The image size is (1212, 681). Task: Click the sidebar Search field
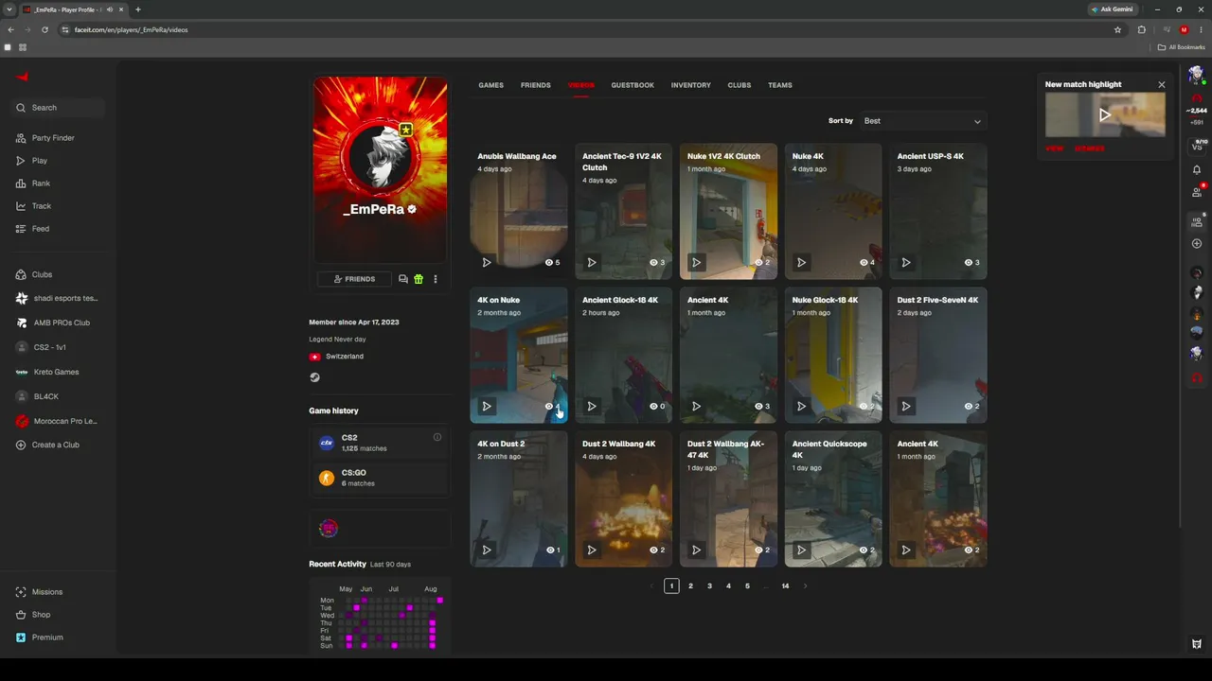click(x=60, y=108)
